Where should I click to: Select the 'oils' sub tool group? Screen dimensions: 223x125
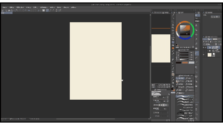point(190,78)
